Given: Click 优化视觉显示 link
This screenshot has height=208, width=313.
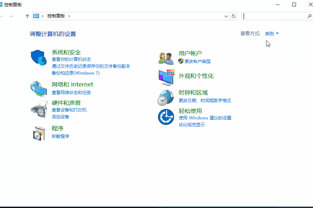Looking at the screenshot, I should click(x=191, y=125).
